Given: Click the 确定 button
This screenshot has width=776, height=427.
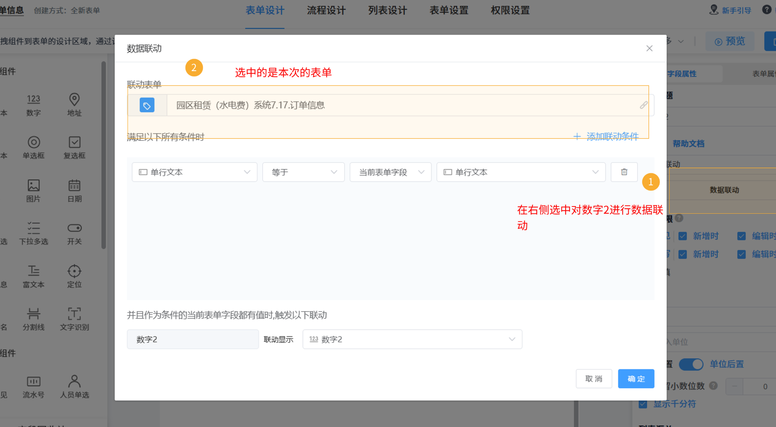Looking at the screenshot, I should (x=636, y=379).
